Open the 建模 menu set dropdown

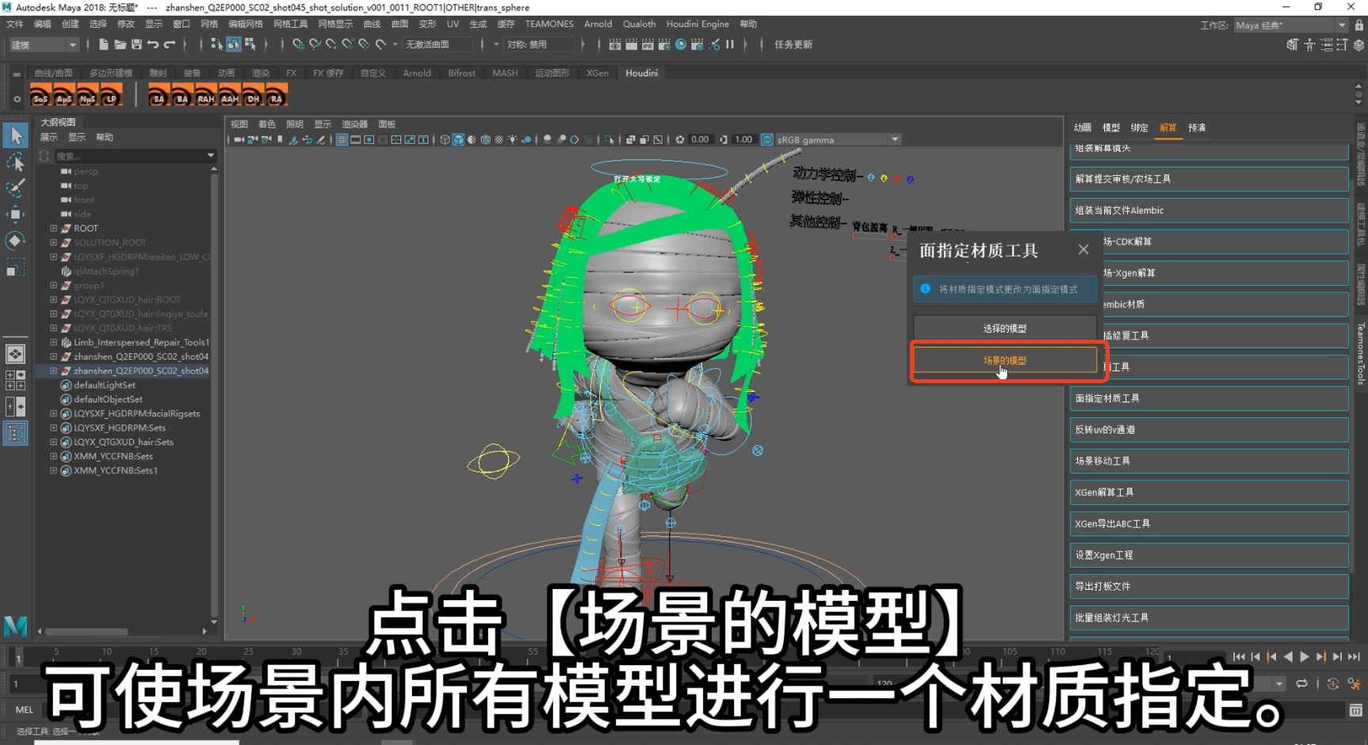click(44, 45)
